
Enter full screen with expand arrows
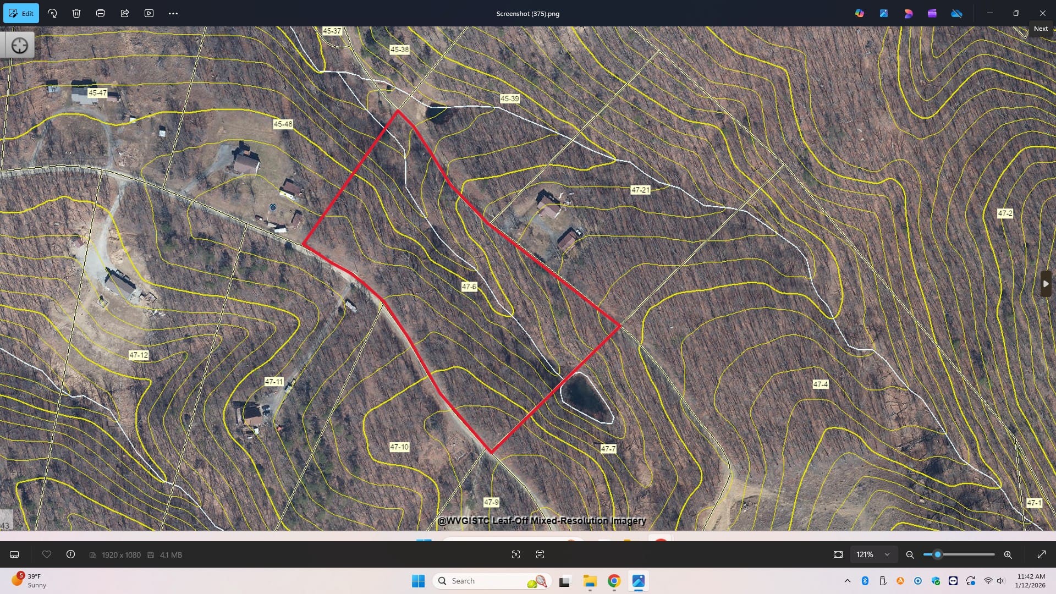pos(1042,554)
